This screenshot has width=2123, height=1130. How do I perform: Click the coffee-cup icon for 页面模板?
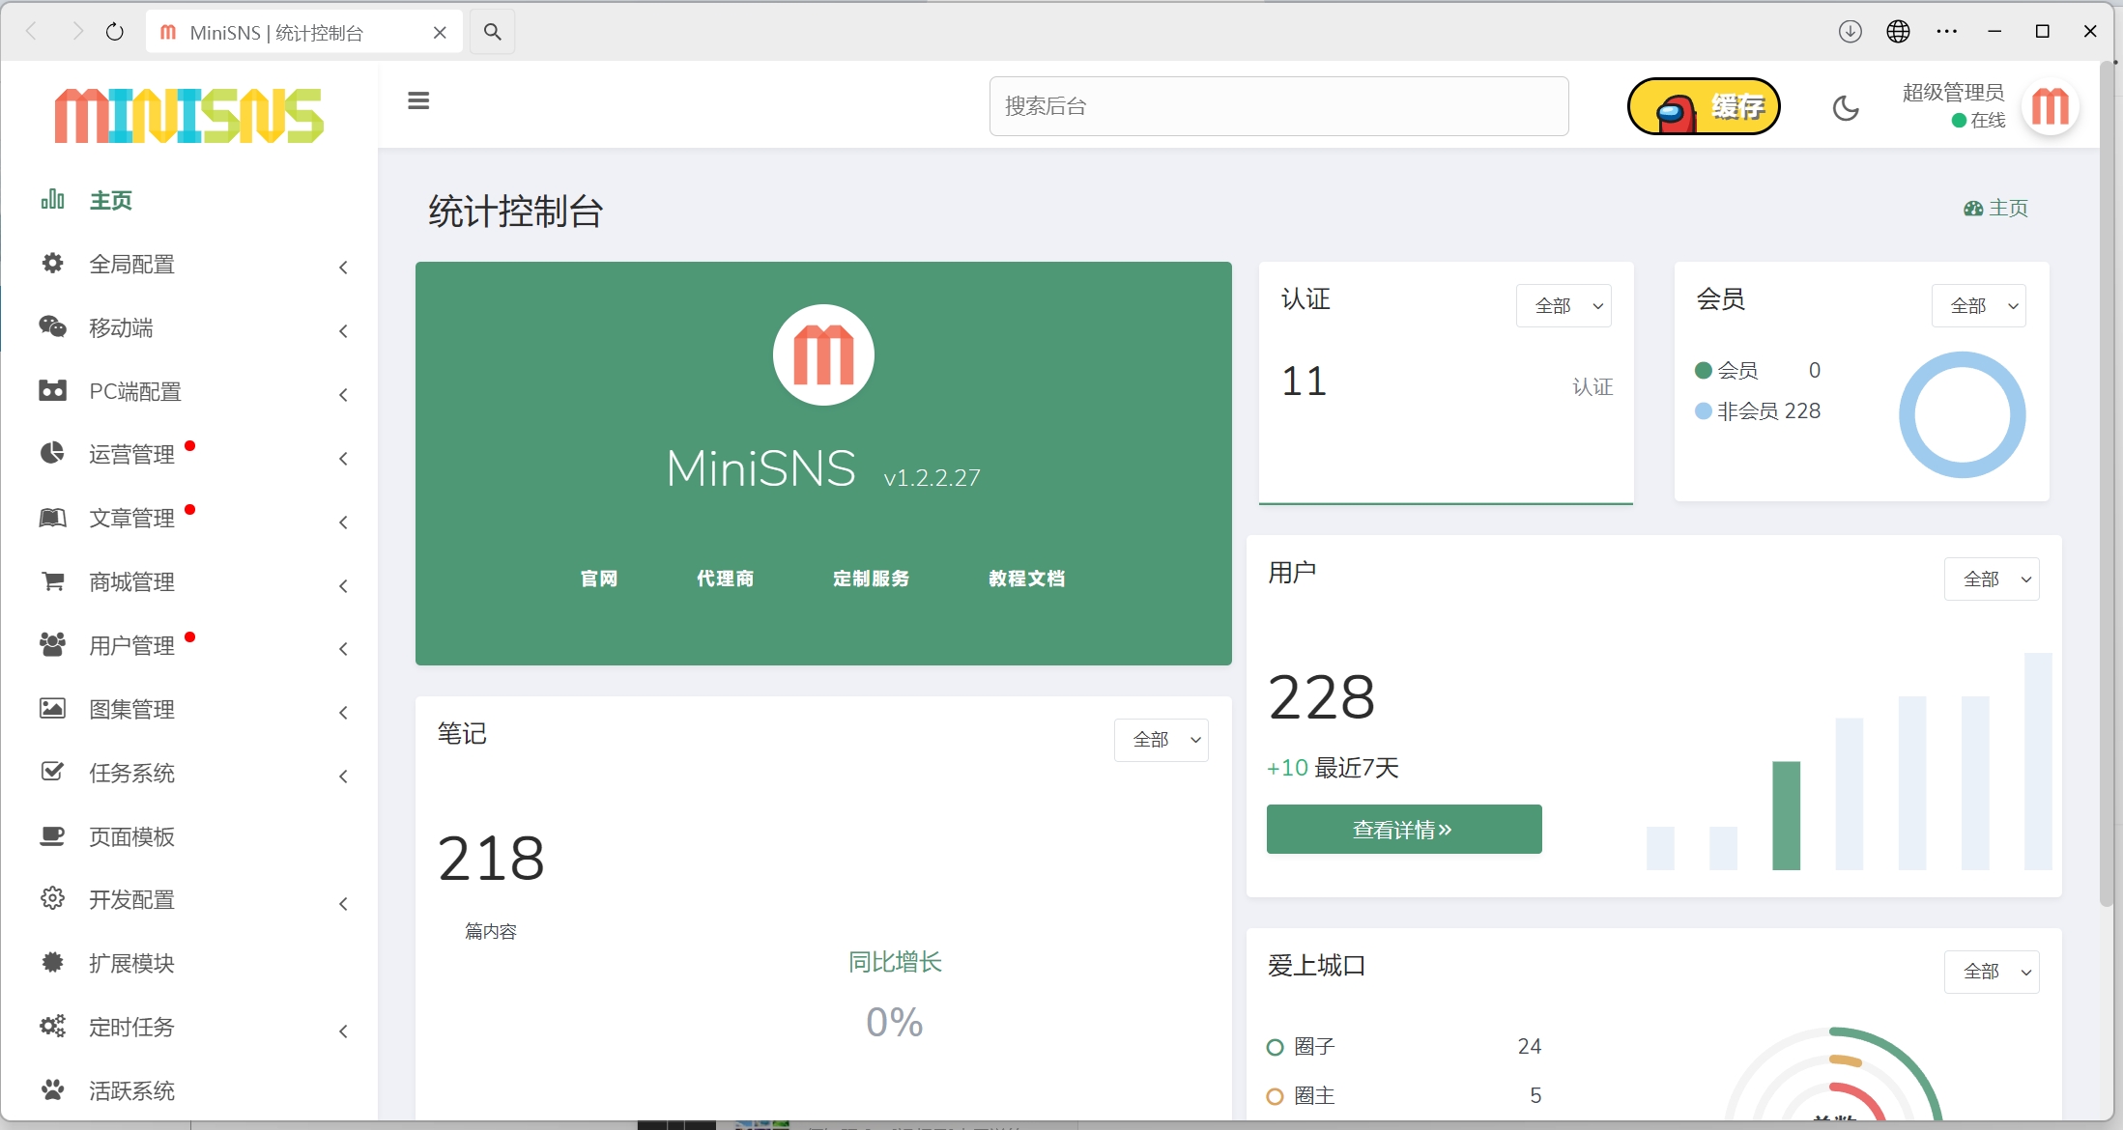52,836
